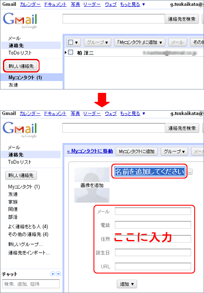Select the 部活 group

[13, 217]
